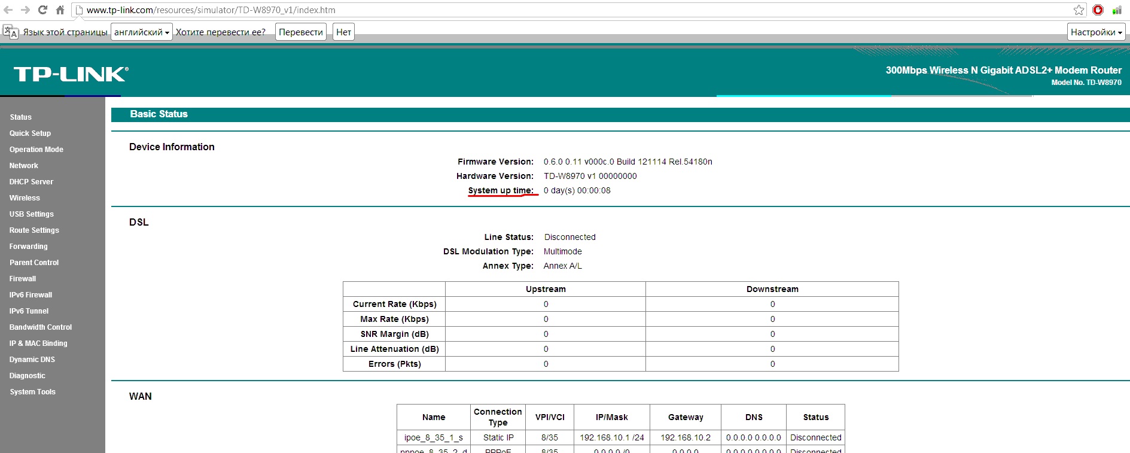This screenshot has width=1130, height=453.
Task: Open the red Opera-style extension icon
Action: pyautogui.click(x=1098, y=10)
